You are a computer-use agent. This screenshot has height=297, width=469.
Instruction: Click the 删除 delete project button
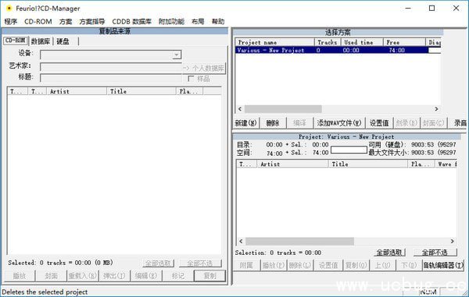click(273, 123)
